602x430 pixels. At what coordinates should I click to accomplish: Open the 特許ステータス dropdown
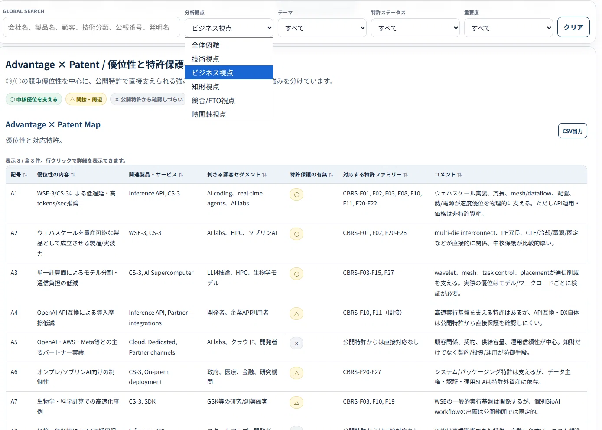pyautogui.click(x=415, y=28)
